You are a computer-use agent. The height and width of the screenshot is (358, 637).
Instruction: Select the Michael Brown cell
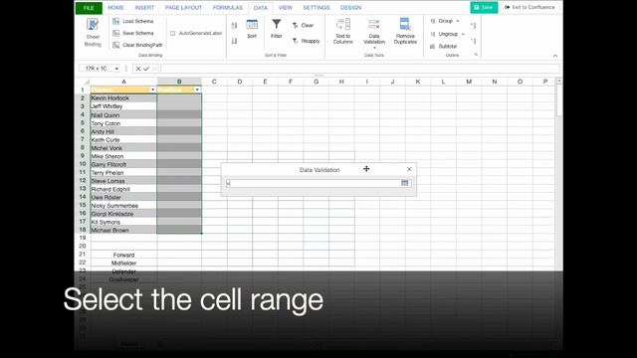click(x=123, y=230)
